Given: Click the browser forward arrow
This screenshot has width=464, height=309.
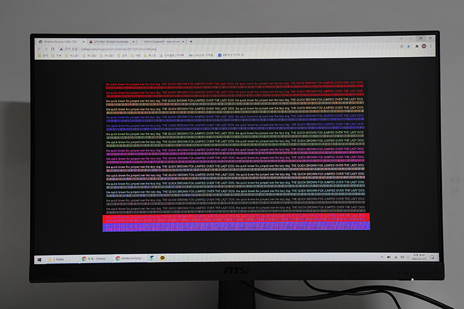Looking at the screenshot, I should [46, 49].
